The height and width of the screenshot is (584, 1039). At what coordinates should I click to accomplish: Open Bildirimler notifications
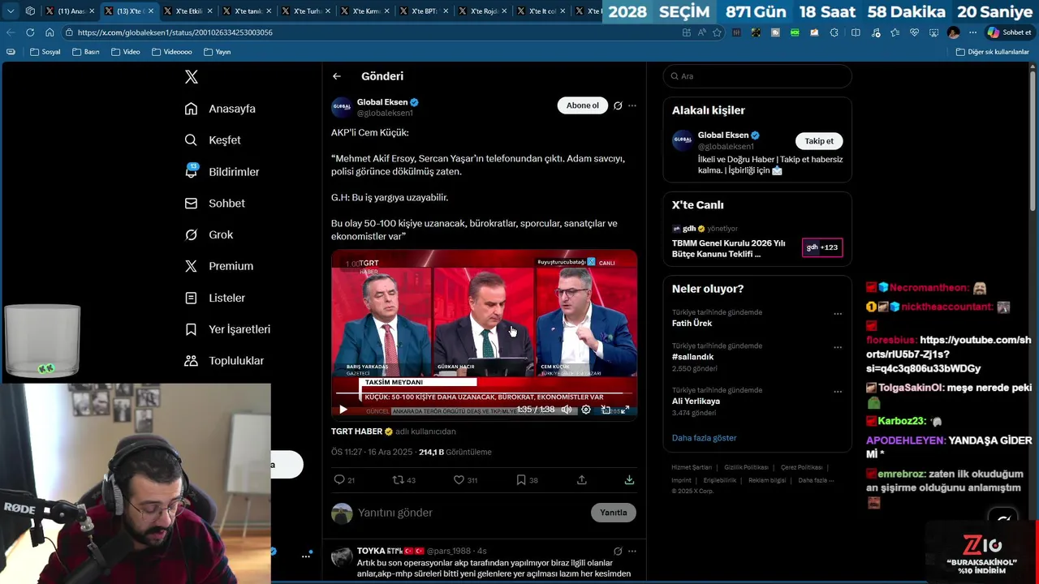pos(222,172)
